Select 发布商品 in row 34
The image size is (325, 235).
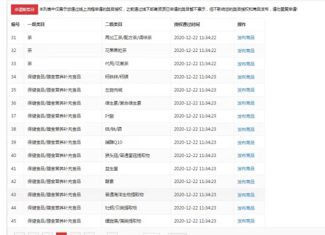click(246, 77)
